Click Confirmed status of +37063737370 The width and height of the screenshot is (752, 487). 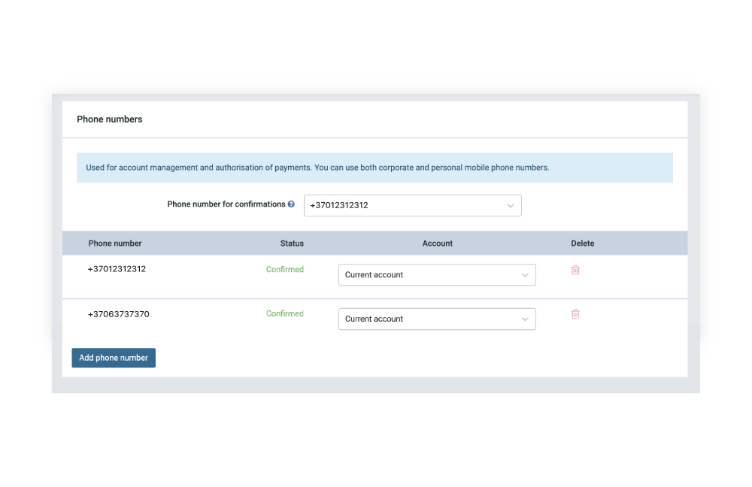(285, 314)
